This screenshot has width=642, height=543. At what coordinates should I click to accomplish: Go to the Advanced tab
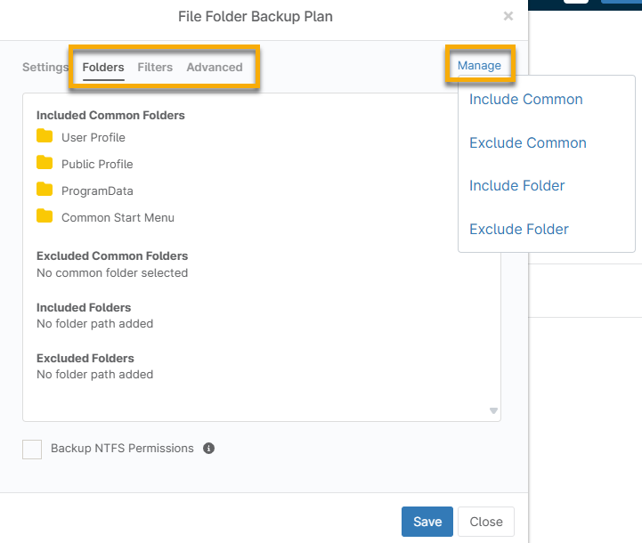(215, 67)
